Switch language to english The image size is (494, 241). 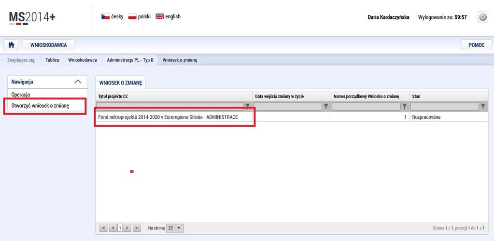(173, 16)
